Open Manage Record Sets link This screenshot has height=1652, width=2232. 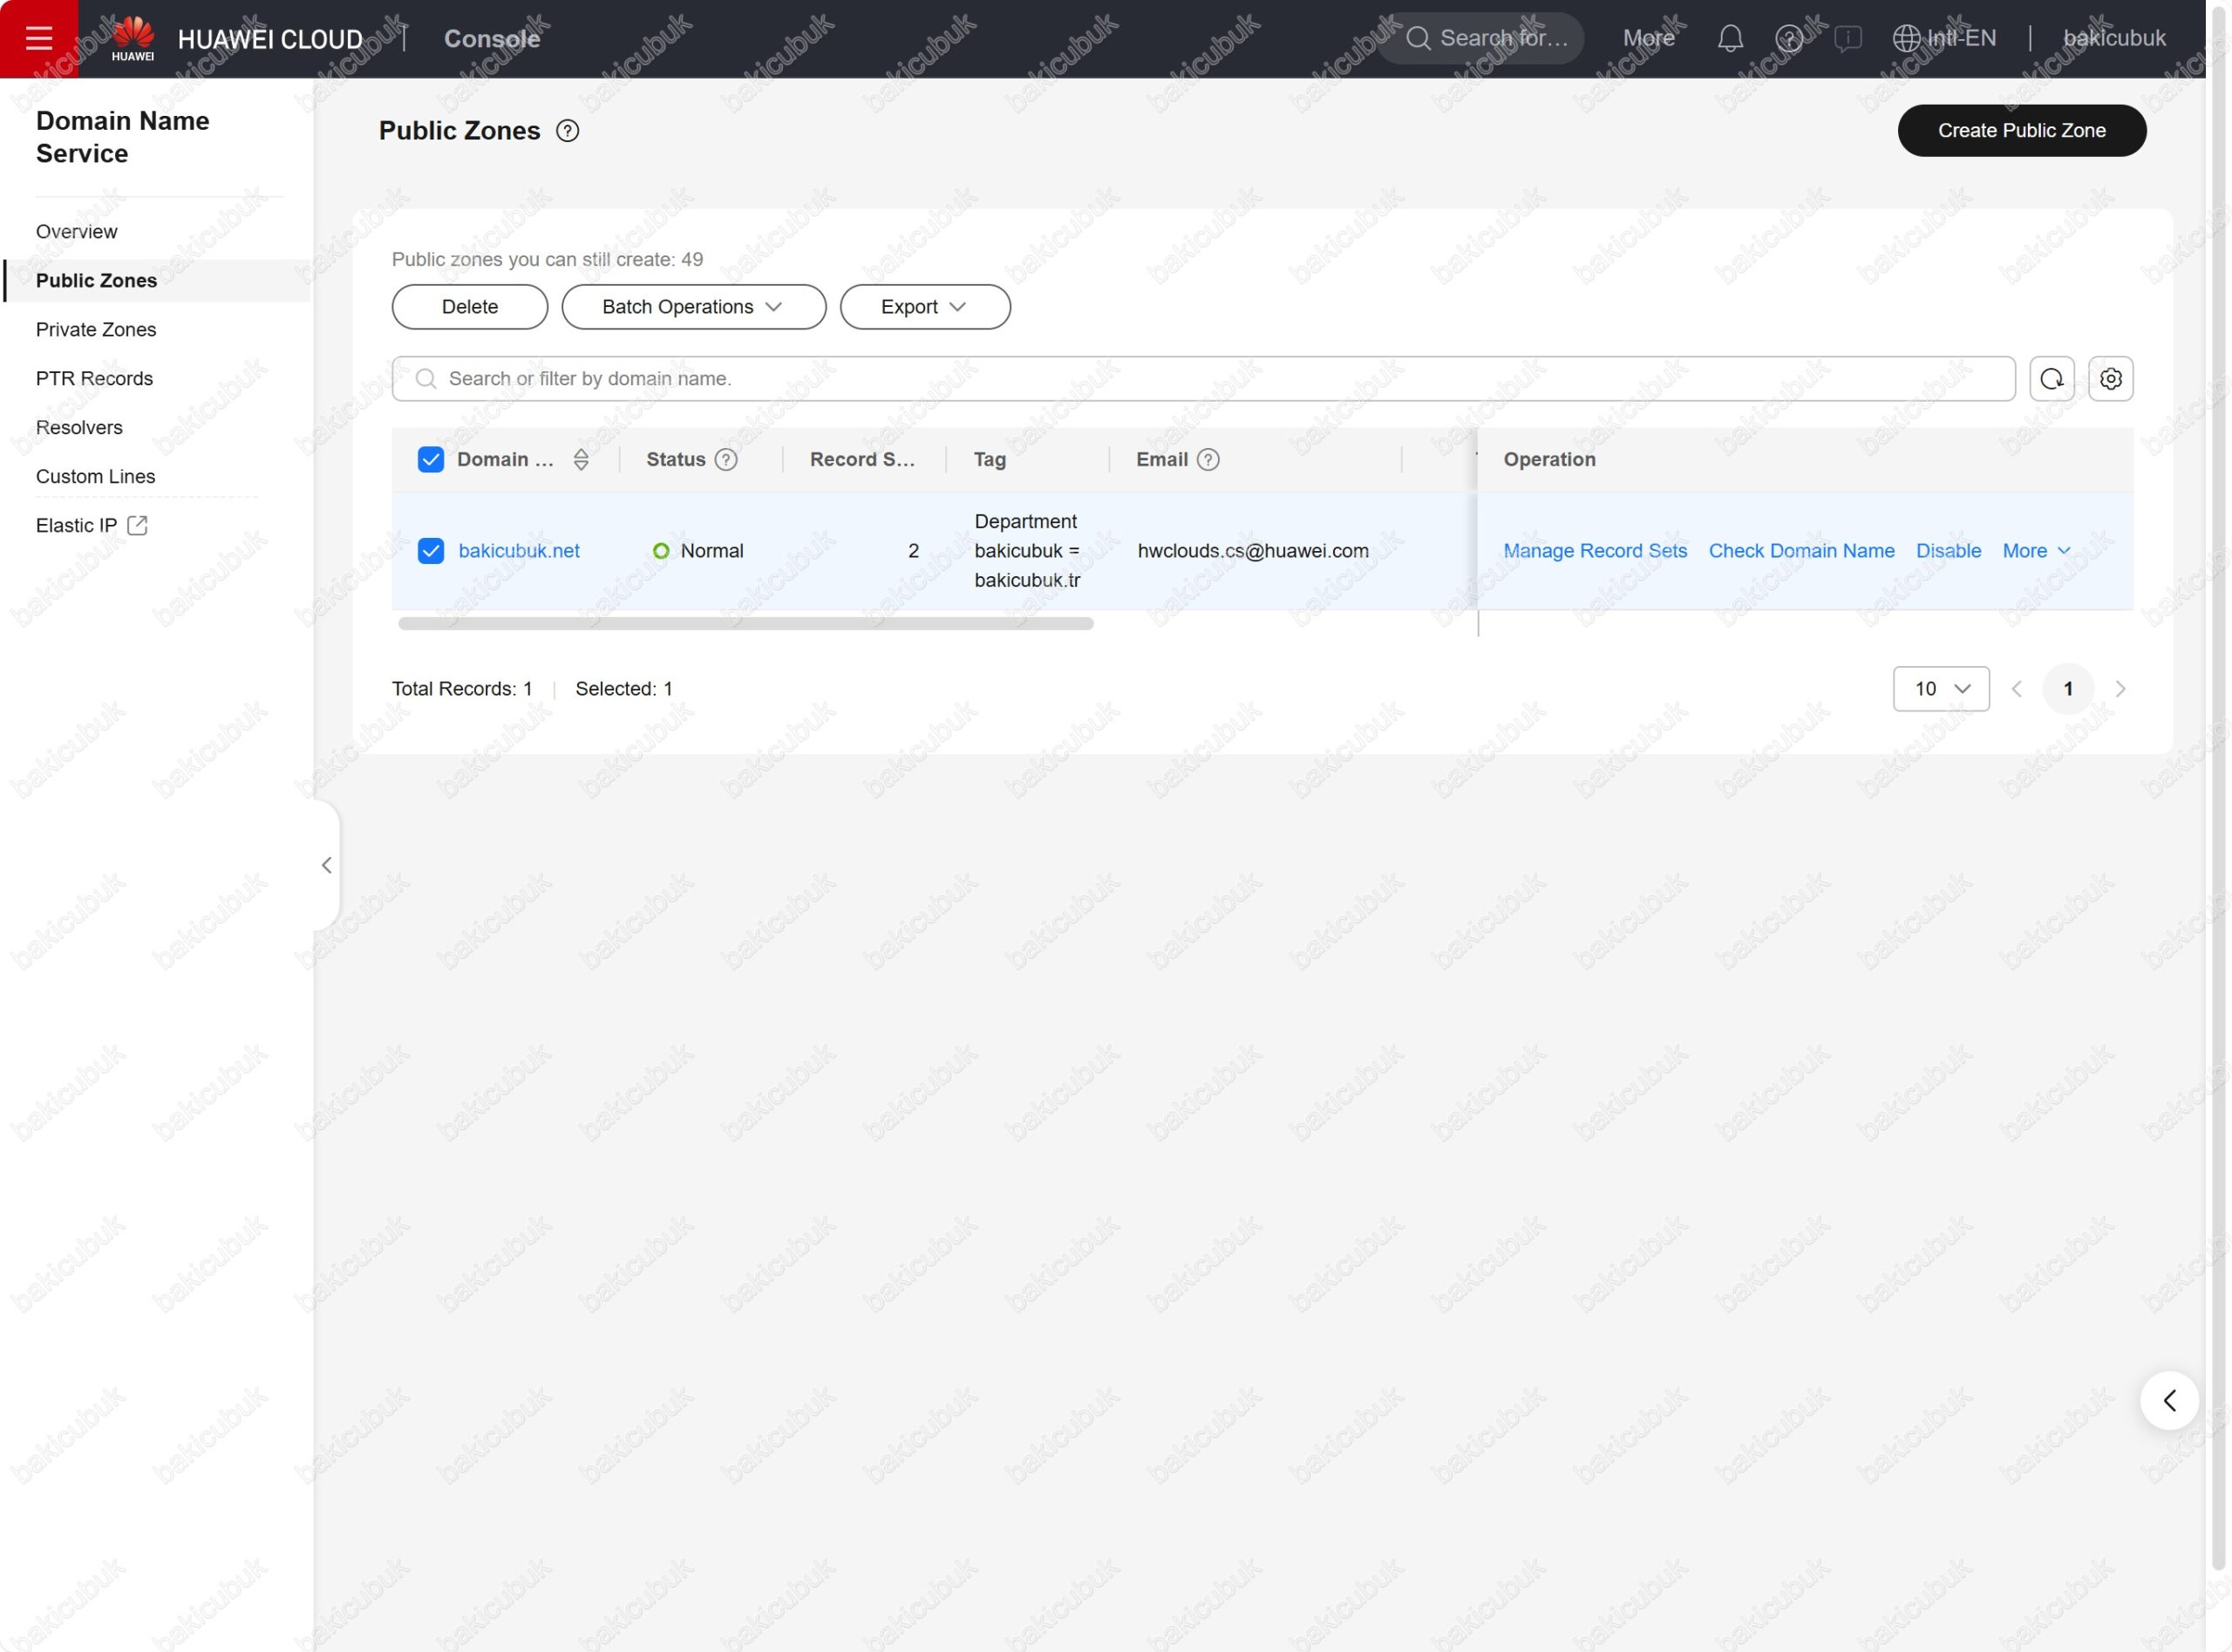coord(1595,551)
